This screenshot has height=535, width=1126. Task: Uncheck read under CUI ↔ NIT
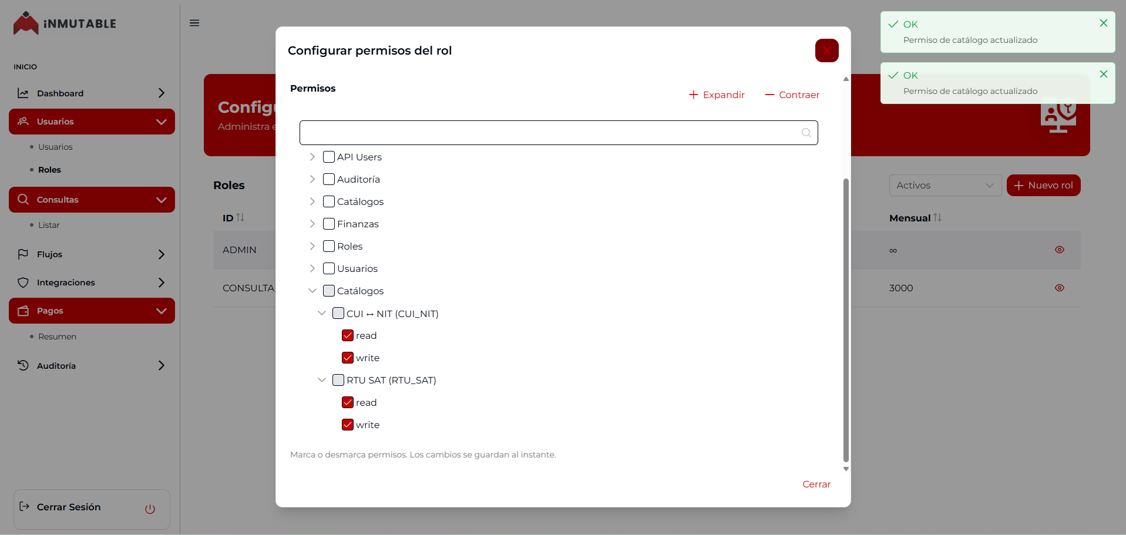(x=348, y=335)
